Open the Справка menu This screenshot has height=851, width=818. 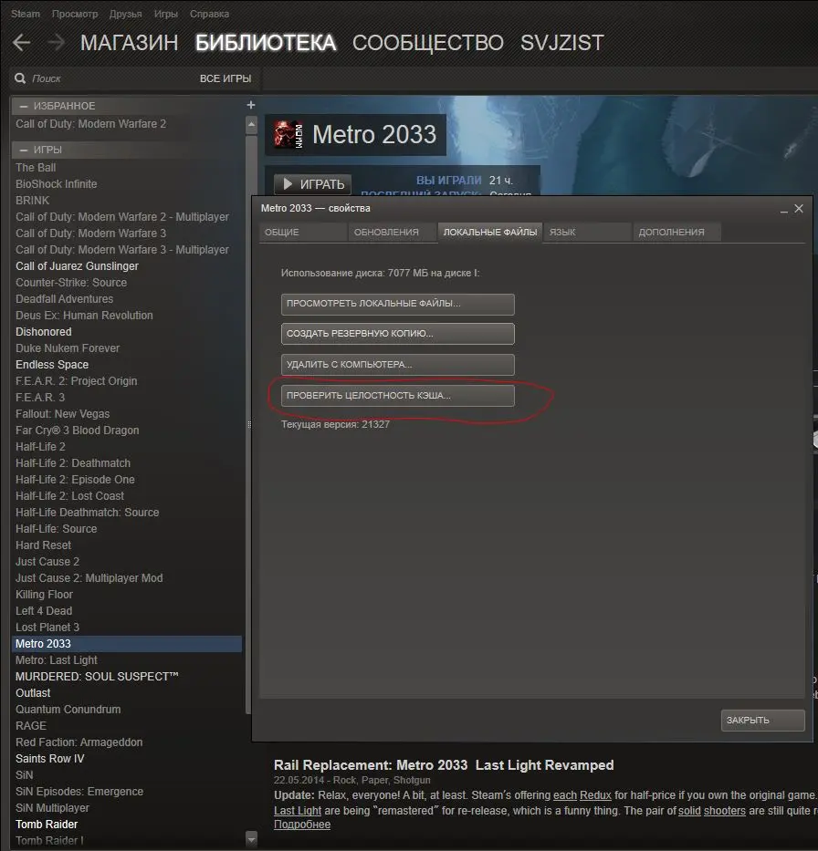point(209,14)
